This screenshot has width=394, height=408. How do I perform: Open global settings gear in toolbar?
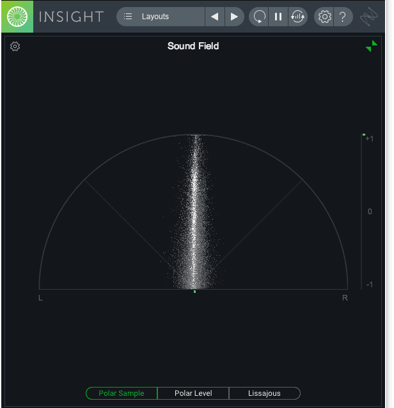324,17
